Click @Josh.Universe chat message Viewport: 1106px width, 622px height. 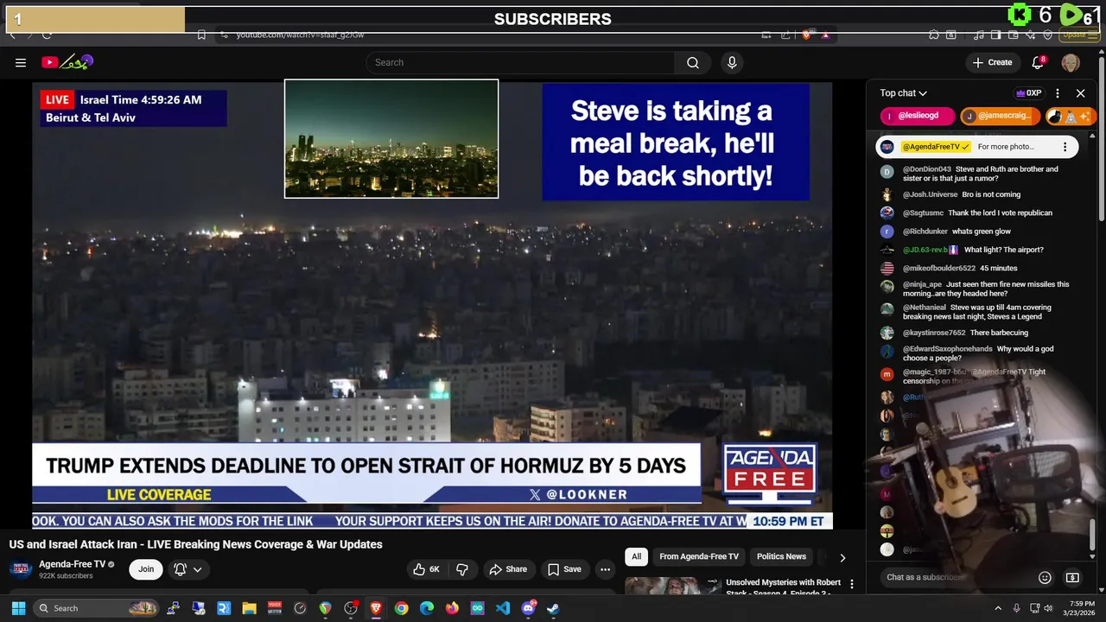pyautogui.click(x=962, y=194)
